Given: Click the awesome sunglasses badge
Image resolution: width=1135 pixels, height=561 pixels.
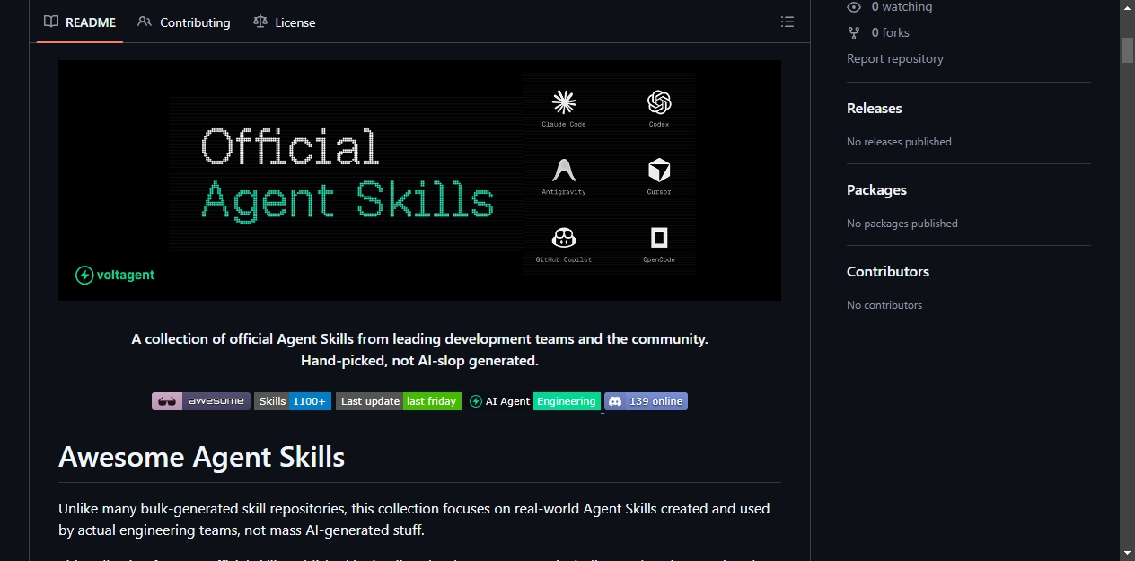Looking at the screenshot, I should click(201, 401).
